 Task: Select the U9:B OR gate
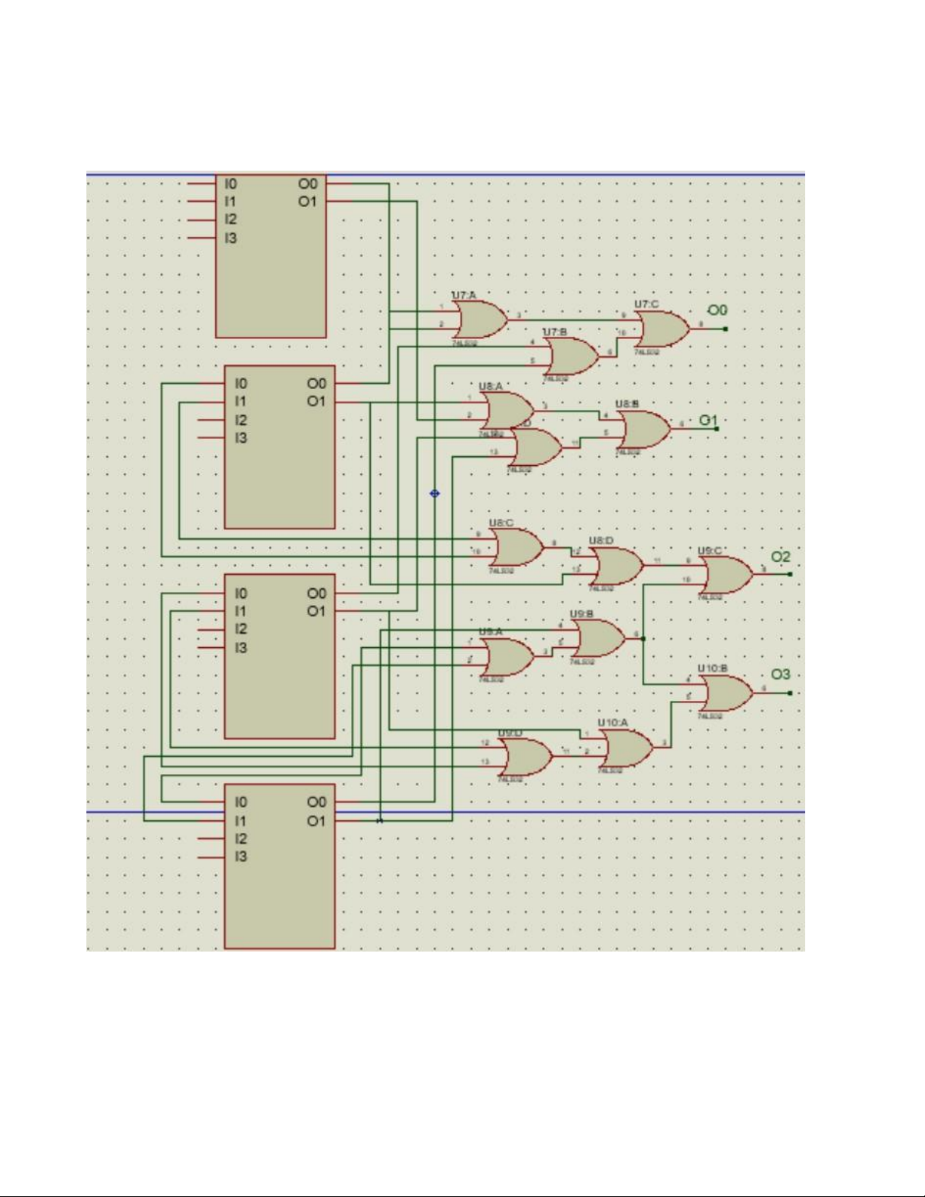click(599, 639)
